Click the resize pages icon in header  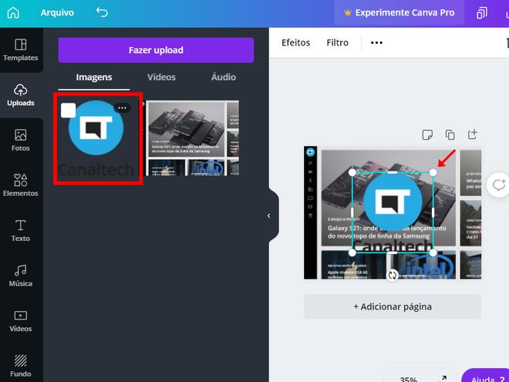[482, 13]
